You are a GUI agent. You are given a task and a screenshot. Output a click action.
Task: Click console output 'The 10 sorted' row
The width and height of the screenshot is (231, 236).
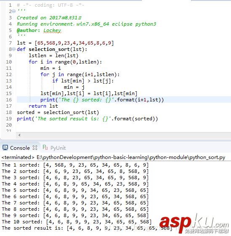pos(77,222)
